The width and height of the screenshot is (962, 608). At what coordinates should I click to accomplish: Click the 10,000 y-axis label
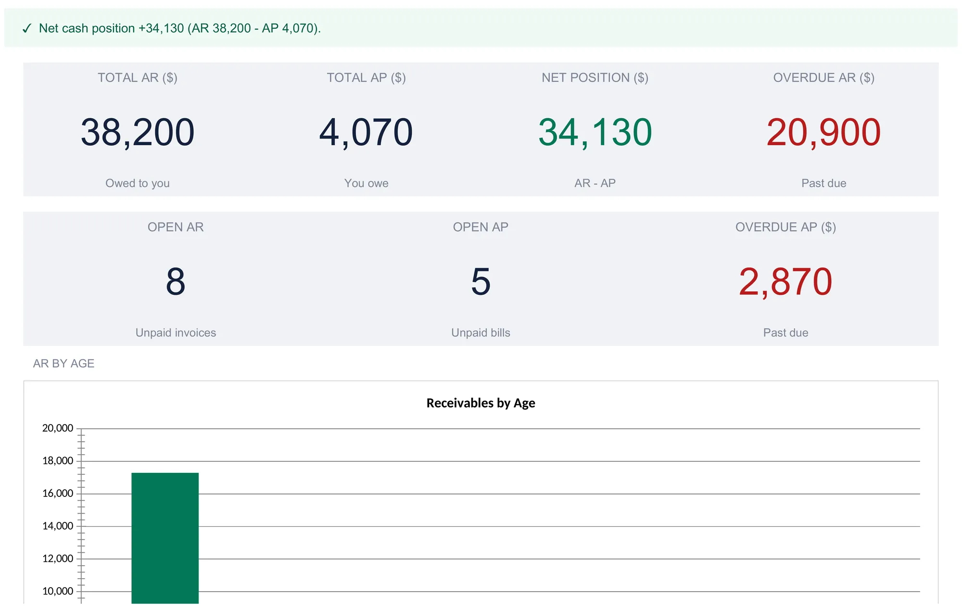click(58, 592)
